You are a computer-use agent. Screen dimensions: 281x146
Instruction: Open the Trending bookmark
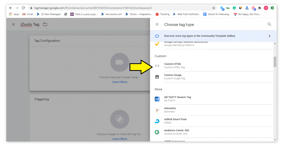(x=163, y=14)
